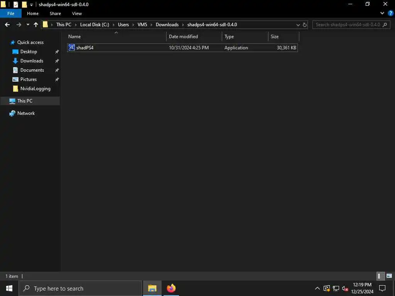
Task: Open the File ribbon tab
Action: click(x=11, y=13)
